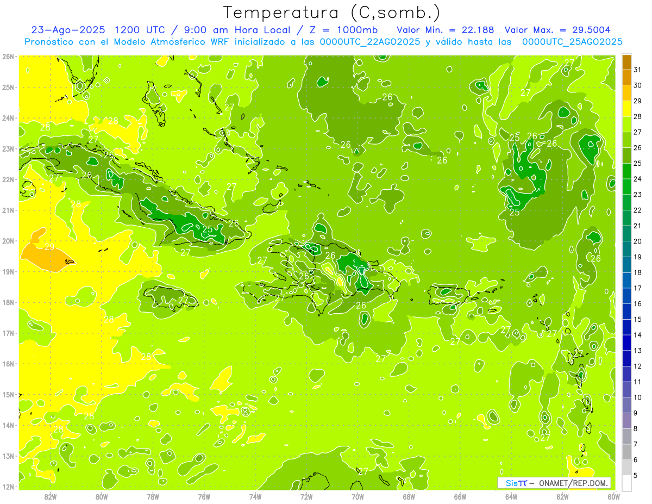Click the "12" label on the color scale
Viewport: 652px width, 504px height.
click(x=638, y=366)
